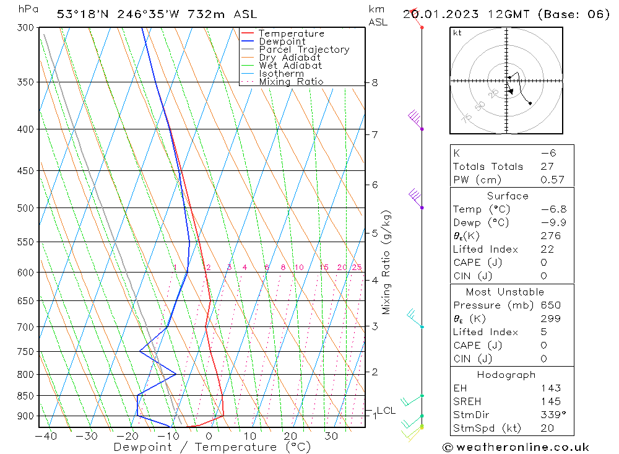The image size is (619, 454).
Task: Click the surface Temp value -6.8
Action: (x=553, y=209)
